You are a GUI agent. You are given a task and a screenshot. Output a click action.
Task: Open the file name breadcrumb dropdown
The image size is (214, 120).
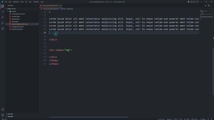pos(50,9)
